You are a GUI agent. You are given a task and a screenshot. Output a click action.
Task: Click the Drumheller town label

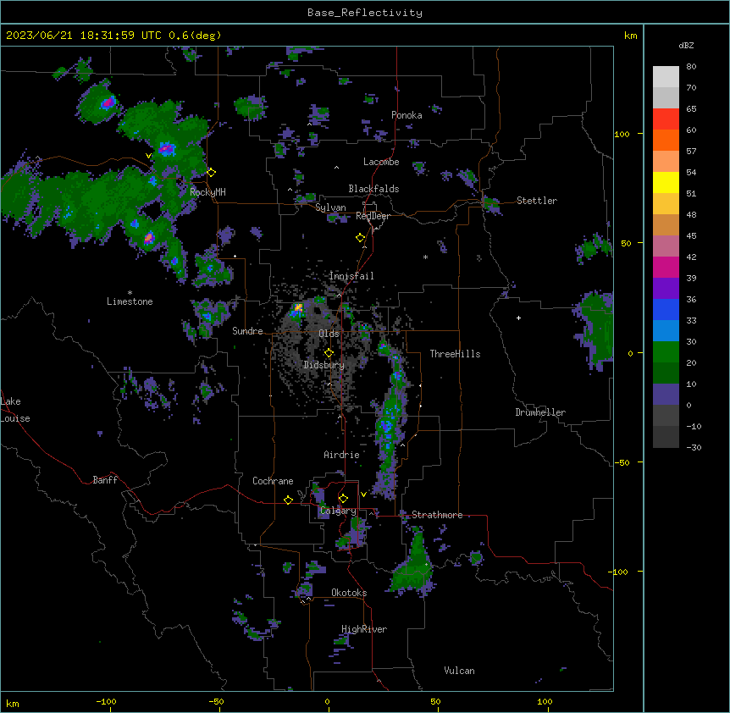[x=540, y=412]
